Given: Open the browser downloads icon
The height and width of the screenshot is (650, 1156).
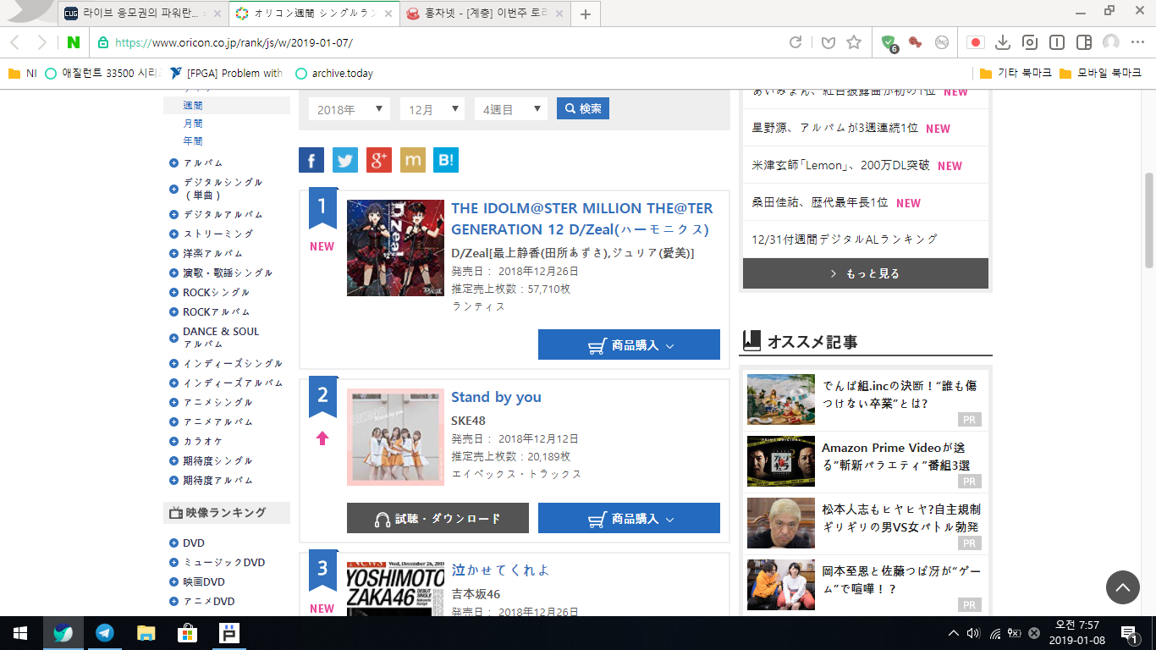Looking at the screenshot, I should pyautogui.click(x=1002, y=42).
